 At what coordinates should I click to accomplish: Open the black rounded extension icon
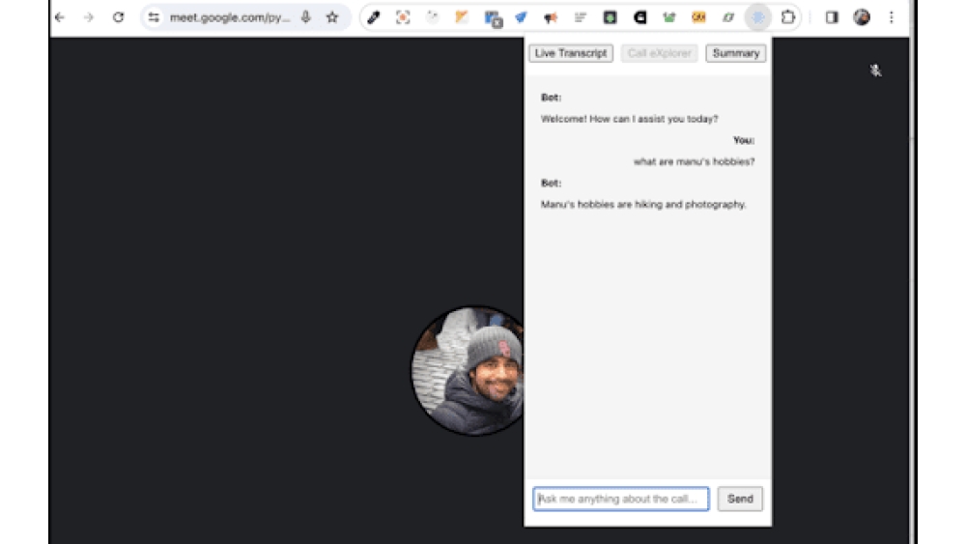[640, 17]
